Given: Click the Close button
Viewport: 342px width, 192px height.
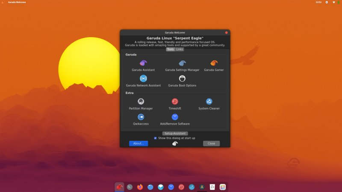Looking at the screenshot, I should coord(211,143).
